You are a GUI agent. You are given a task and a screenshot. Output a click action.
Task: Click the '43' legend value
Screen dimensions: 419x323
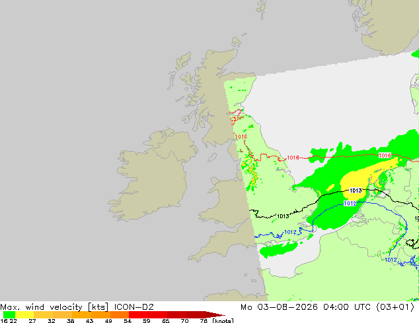[89, 321]
